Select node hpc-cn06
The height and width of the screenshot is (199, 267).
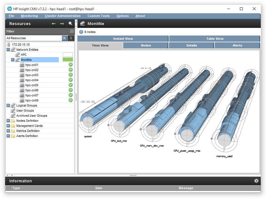click(x=32, y=90)
